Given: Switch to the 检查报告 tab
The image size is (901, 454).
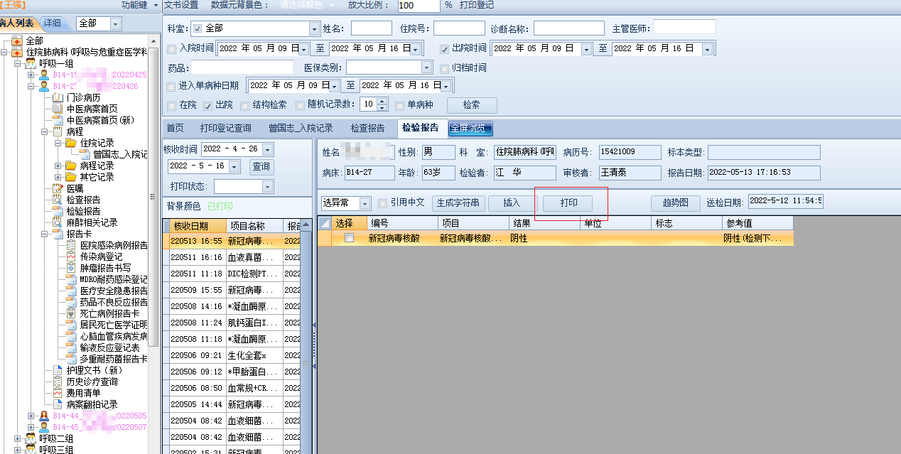Looking at the screenshot, I should coord(367,129).
